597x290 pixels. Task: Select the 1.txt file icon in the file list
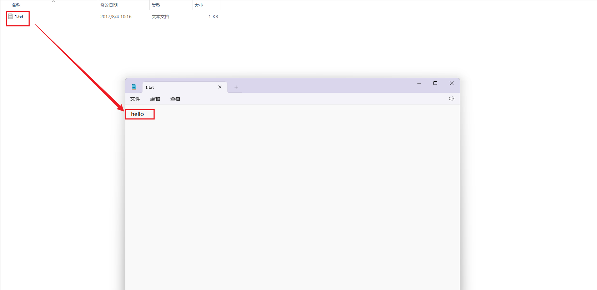pyautogui.click(x=11, y=17)
